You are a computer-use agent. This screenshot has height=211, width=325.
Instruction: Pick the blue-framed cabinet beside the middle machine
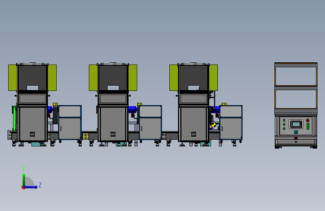(x=150, y=122)
